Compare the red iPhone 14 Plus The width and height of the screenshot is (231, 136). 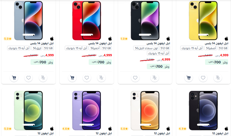coord(101,78)
